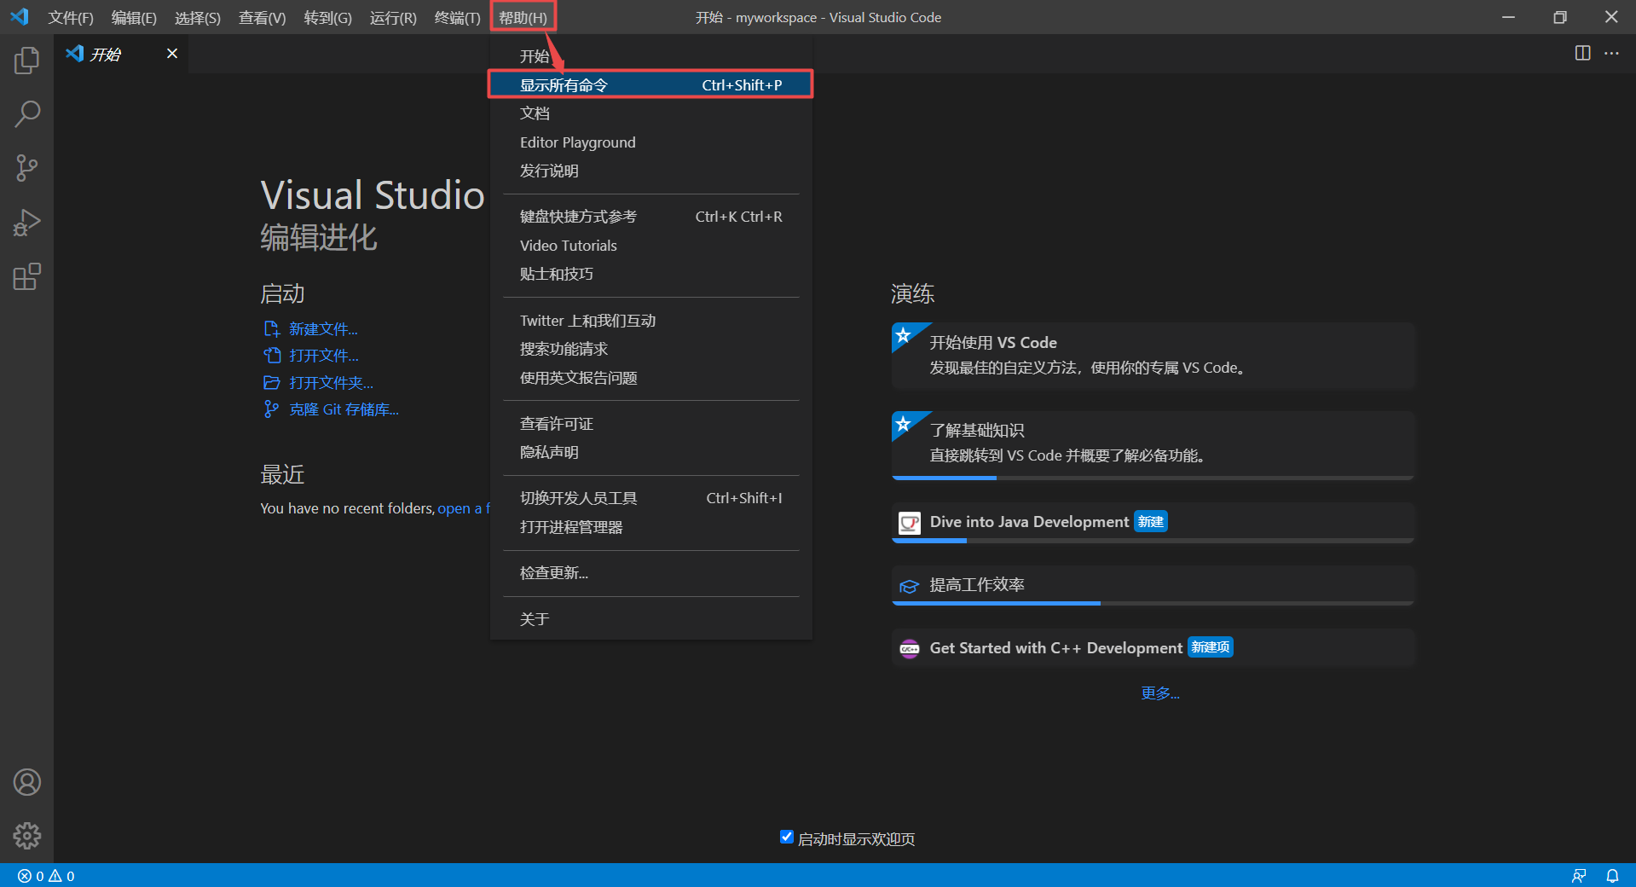Screen dimensions: 1636x887
Task: Close the 开始 tab
Action: 172,53
